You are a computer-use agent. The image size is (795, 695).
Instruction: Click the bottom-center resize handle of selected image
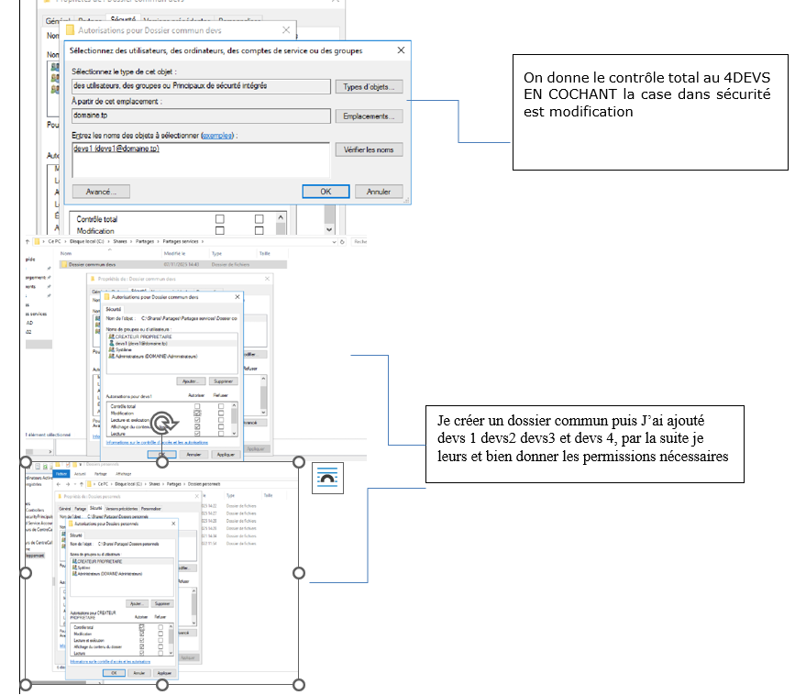[162, 684]
